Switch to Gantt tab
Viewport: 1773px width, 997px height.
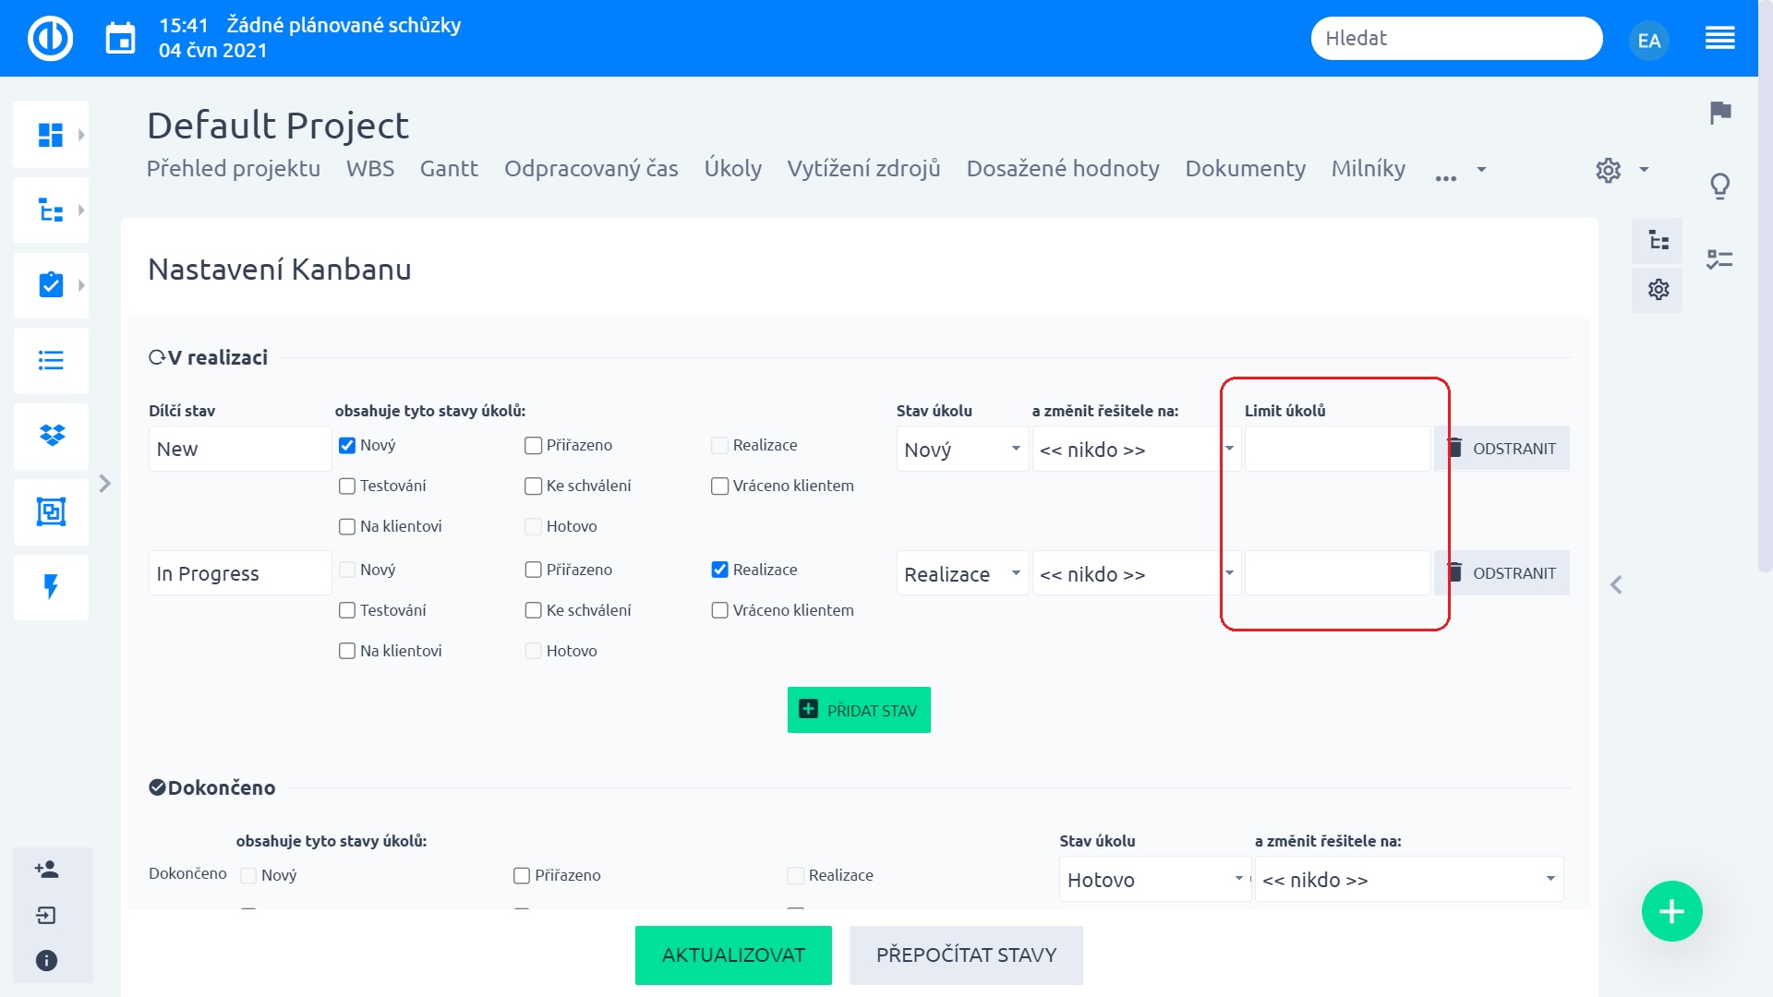pyautogui.click(x=449, y=169)
